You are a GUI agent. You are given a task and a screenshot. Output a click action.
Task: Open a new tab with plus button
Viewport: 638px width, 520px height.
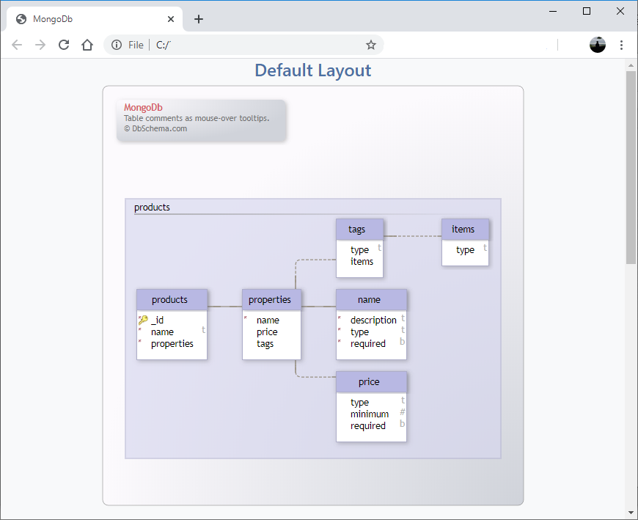click(x=199, y=19)
